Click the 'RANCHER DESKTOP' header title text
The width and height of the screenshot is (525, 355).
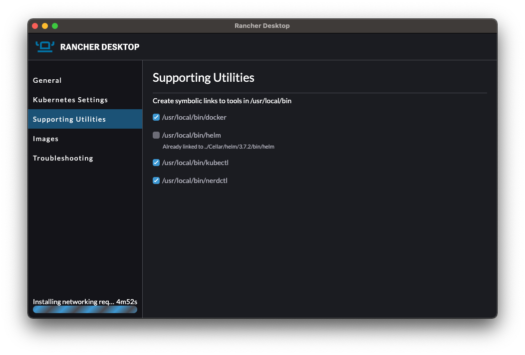(x=100, y=47)
